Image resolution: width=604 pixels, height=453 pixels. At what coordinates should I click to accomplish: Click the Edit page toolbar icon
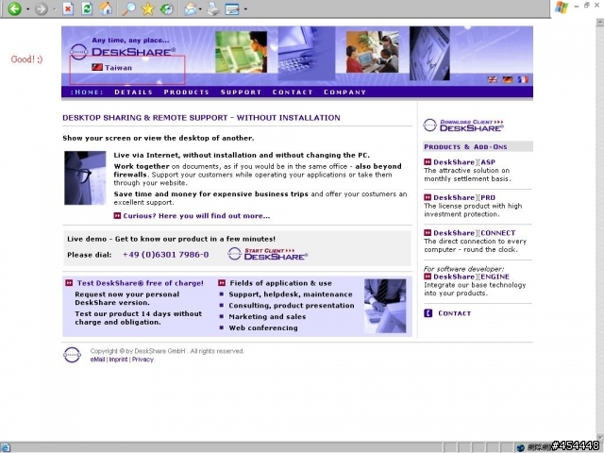pyautogui.click(x=232, y=8)
